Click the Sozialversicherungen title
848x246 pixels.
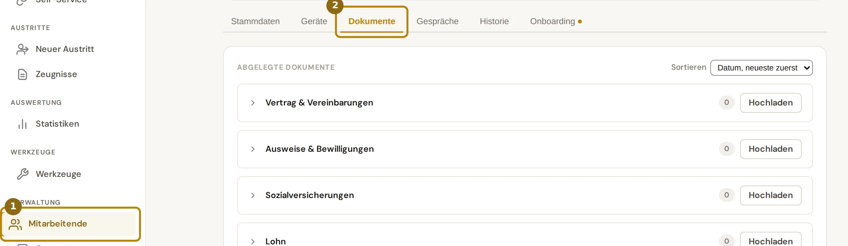pyautogui.click(x=309, y=195)
